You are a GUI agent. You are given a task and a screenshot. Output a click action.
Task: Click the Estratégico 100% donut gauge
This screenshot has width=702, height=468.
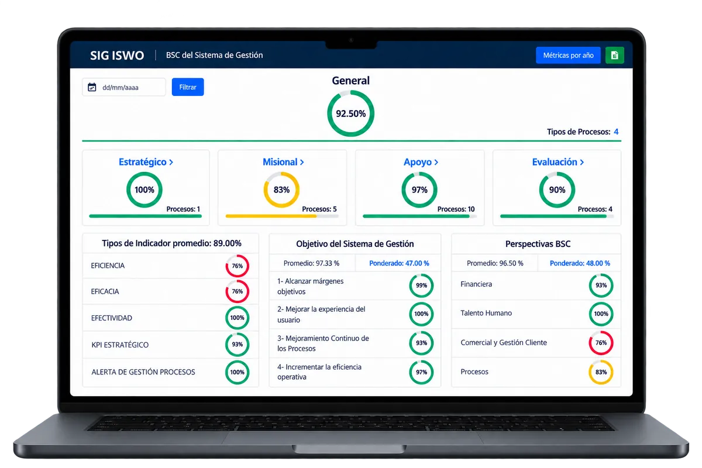click(144, 190)
